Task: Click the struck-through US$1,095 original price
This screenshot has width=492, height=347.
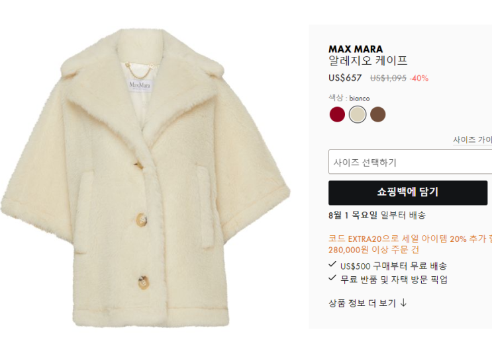Action: coord(388,78)
